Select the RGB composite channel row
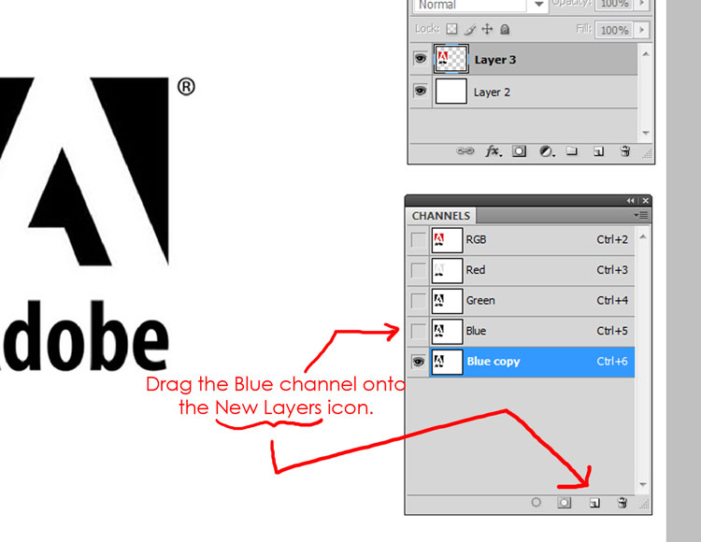This screenshot has width=701, height=542. pos(521,240)
